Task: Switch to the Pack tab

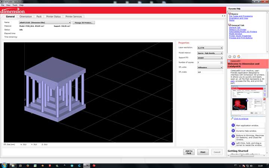Action: coord(39,17)
